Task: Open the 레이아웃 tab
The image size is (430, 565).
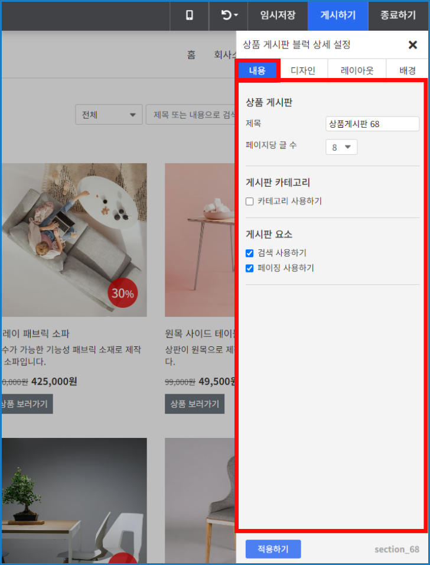Action: point(357,71)
